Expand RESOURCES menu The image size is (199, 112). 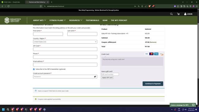76,20
